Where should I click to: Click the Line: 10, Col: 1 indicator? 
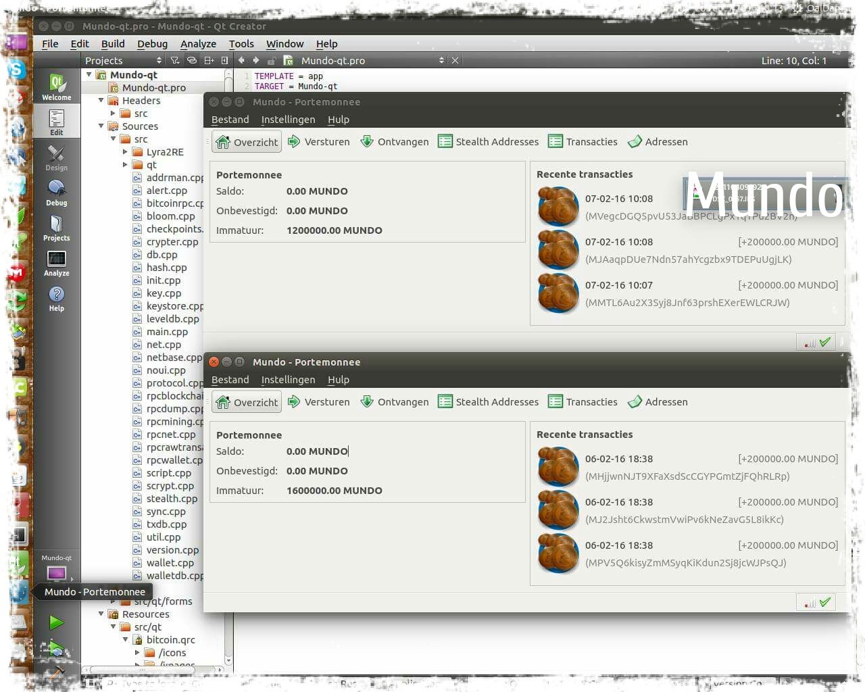(x=793, y=60)
